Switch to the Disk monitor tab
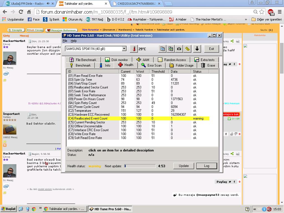 click(116, 60)
